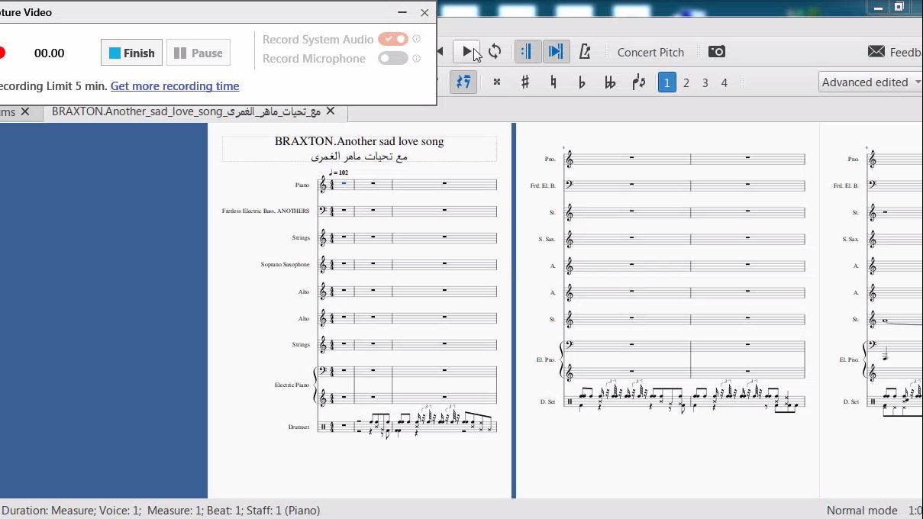Turn on Record Microphone switch

click(393, 58)
